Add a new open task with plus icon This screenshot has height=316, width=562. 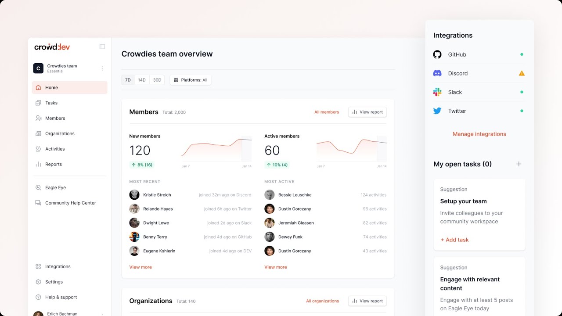(x=519, y=164)
